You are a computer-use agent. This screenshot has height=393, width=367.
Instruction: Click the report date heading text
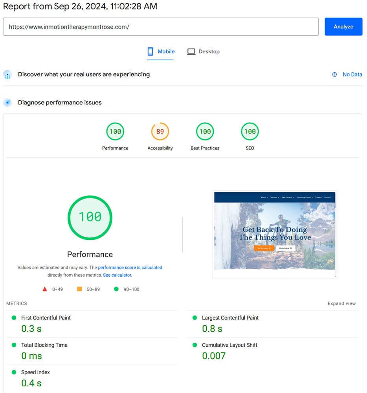[80, 6]
